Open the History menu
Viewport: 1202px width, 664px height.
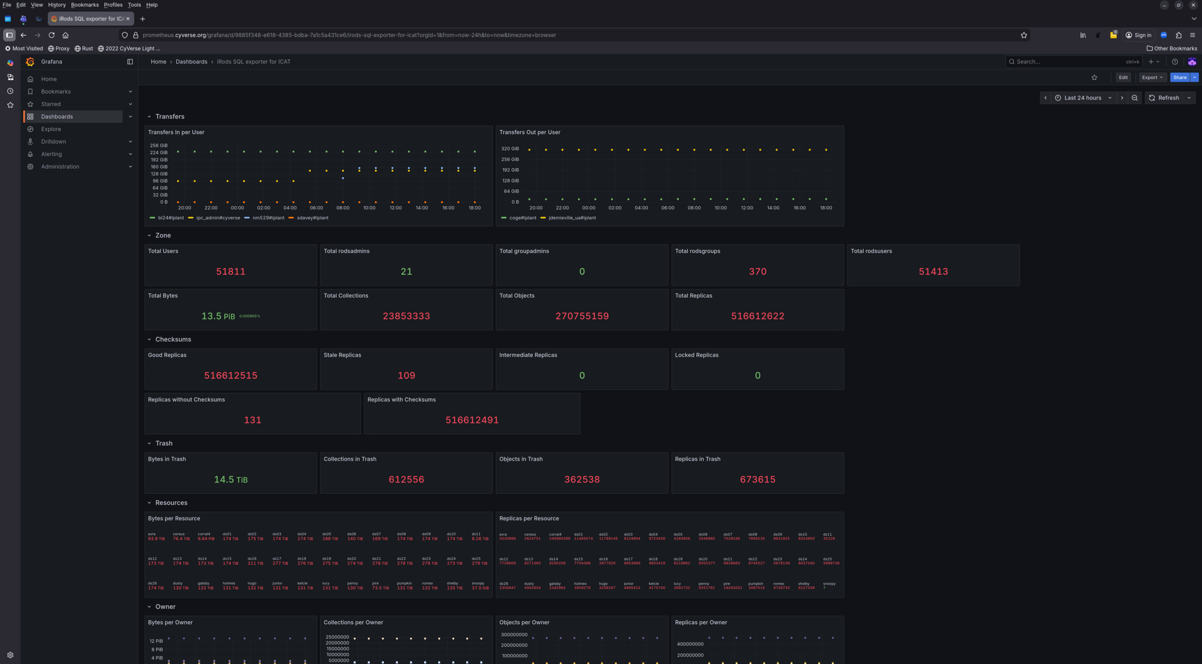57,5
